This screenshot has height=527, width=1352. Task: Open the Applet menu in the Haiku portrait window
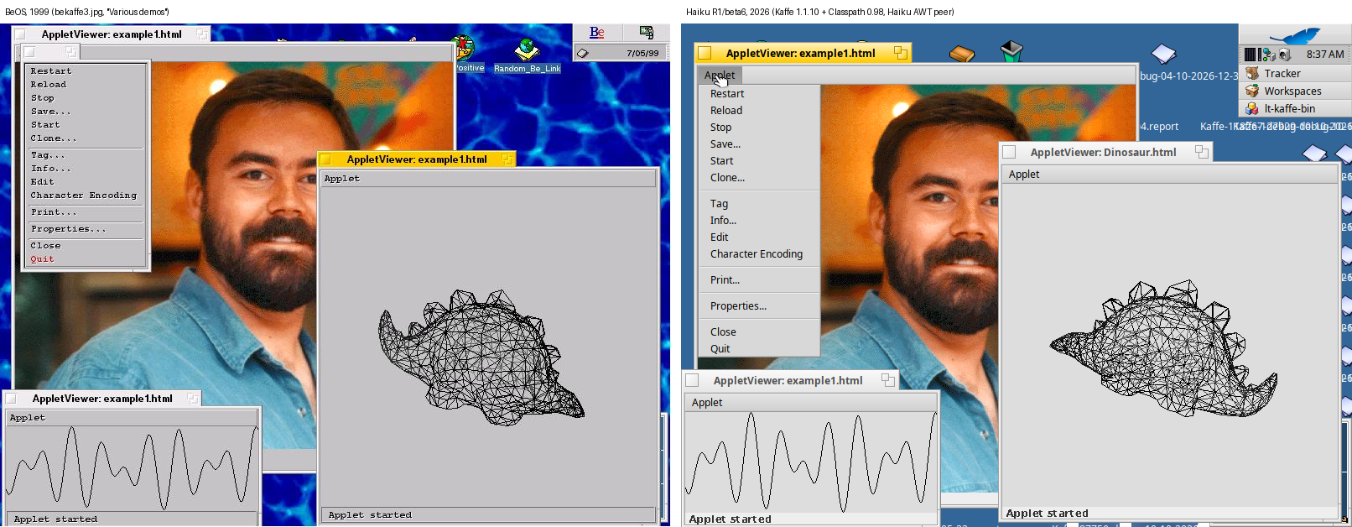click(720, 75)
